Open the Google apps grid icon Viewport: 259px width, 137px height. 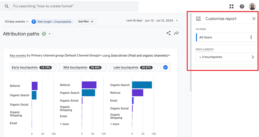pos(231,6)
